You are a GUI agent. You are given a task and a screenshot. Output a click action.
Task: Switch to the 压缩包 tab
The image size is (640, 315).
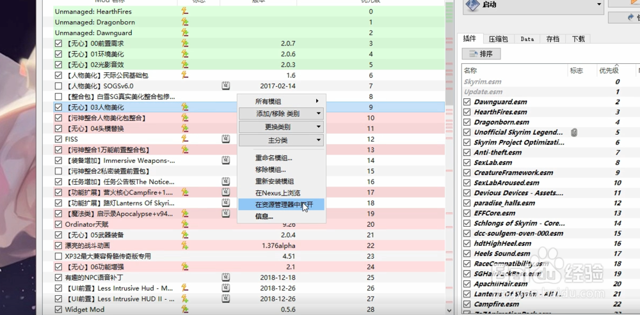(x=499, y=39)
